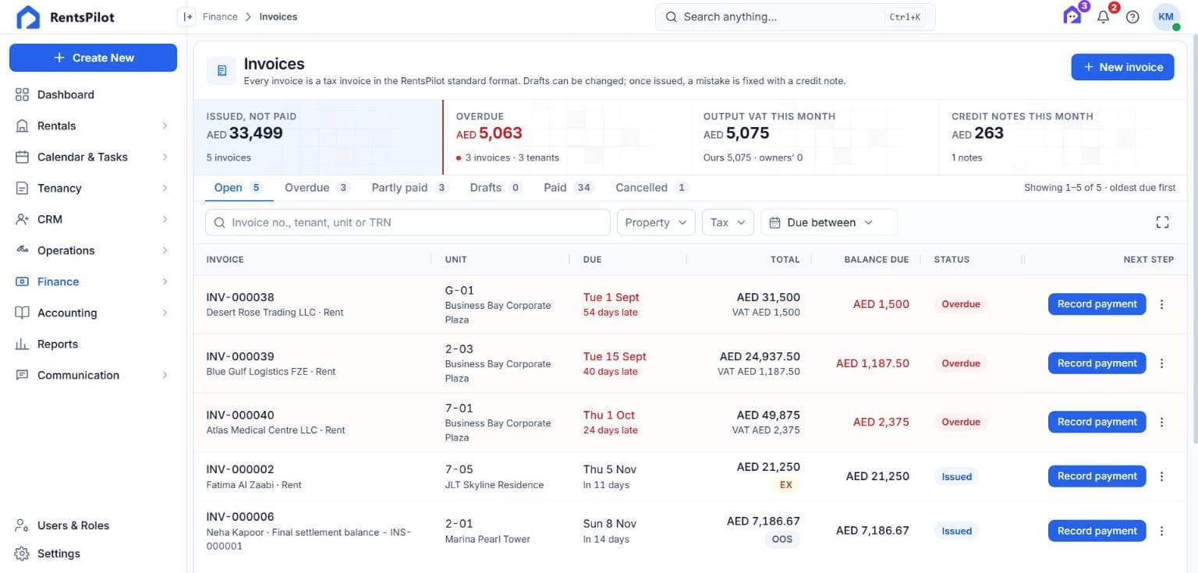Open the notifications bell
This screenshot has height=573, width=1198.
click(1103, 17)
